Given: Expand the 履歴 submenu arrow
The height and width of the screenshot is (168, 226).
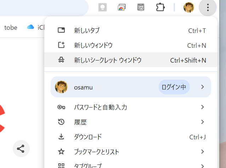Looking at the screenshot, I should coord(203,122).
